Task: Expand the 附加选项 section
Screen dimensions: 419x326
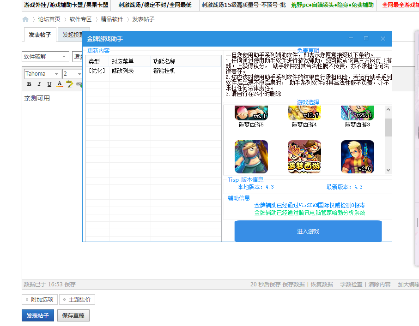Action: coord(39,300)
